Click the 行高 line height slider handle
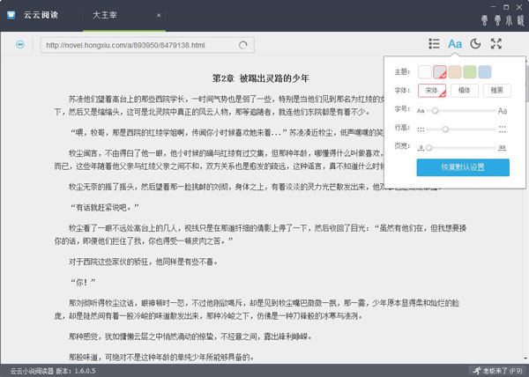 coord(445,129)
